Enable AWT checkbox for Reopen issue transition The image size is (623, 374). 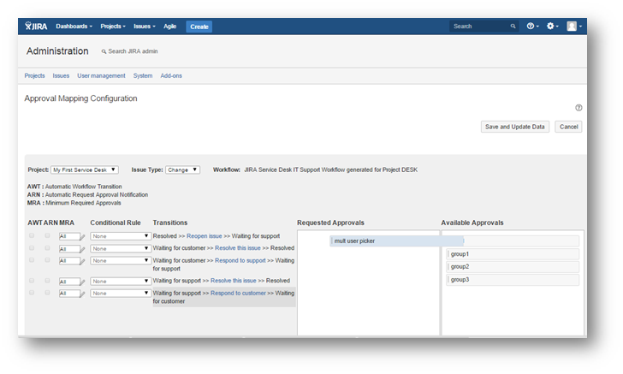(33, 235)
